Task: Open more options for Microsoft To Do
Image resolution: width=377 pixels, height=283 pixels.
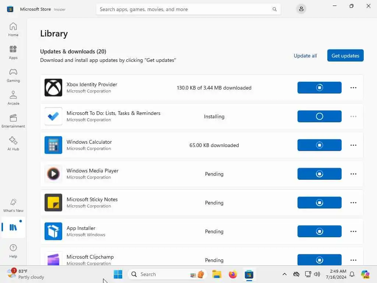Action: [353, 116]
